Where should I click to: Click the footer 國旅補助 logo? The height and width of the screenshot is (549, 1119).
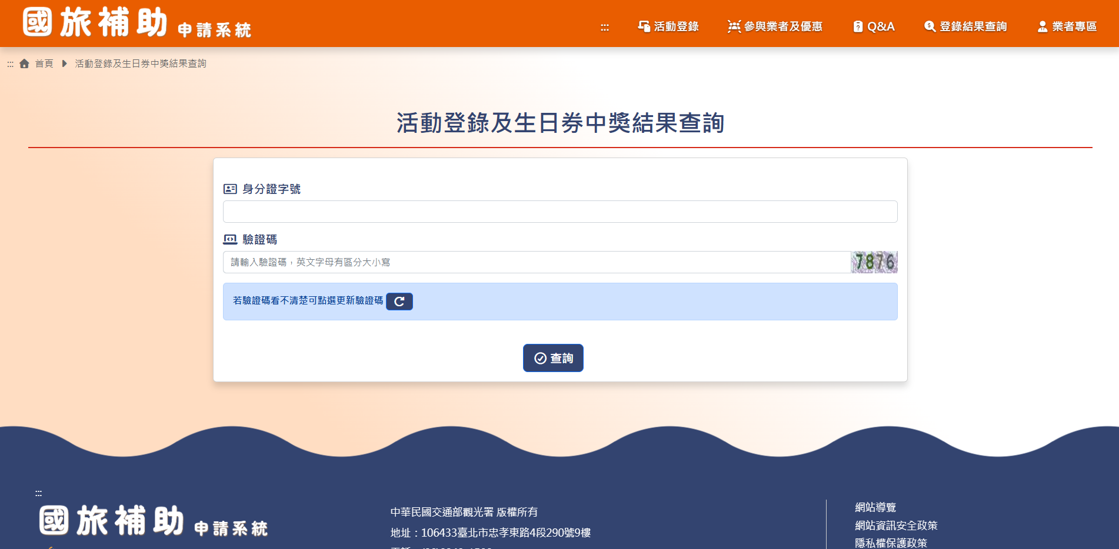tap(154, 521)
